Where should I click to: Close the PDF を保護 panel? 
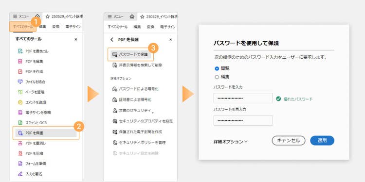(x=171, y=40)
